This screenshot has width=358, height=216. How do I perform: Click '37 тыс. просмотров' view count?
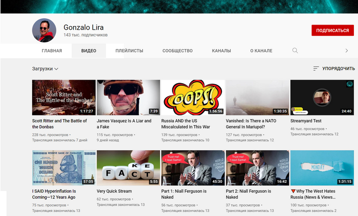[243, 205]
